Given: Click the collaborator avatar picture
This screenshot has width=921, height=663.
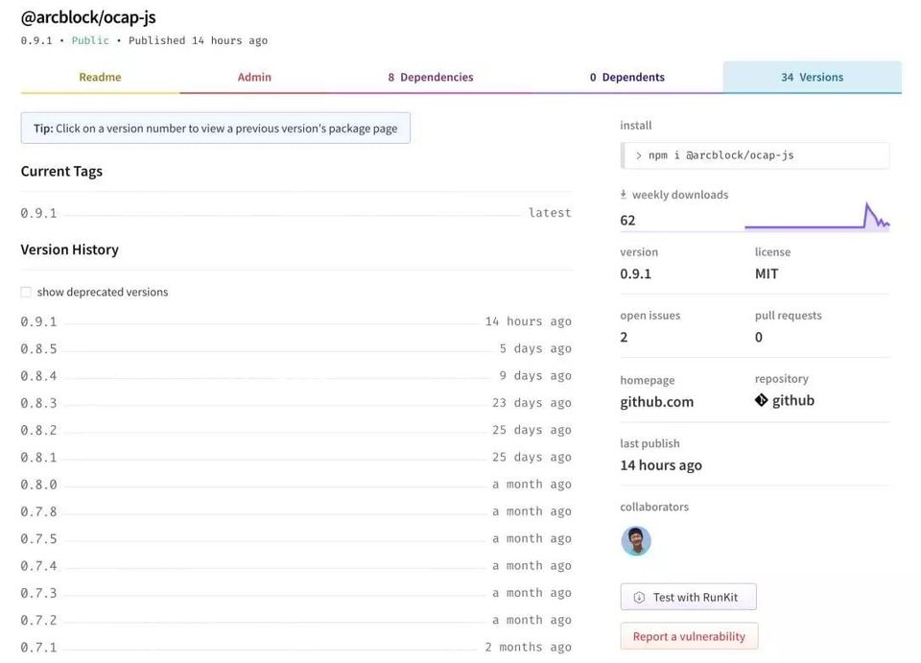Looking at the screenshot, I should pyautogui.click(x=636, y=541).
